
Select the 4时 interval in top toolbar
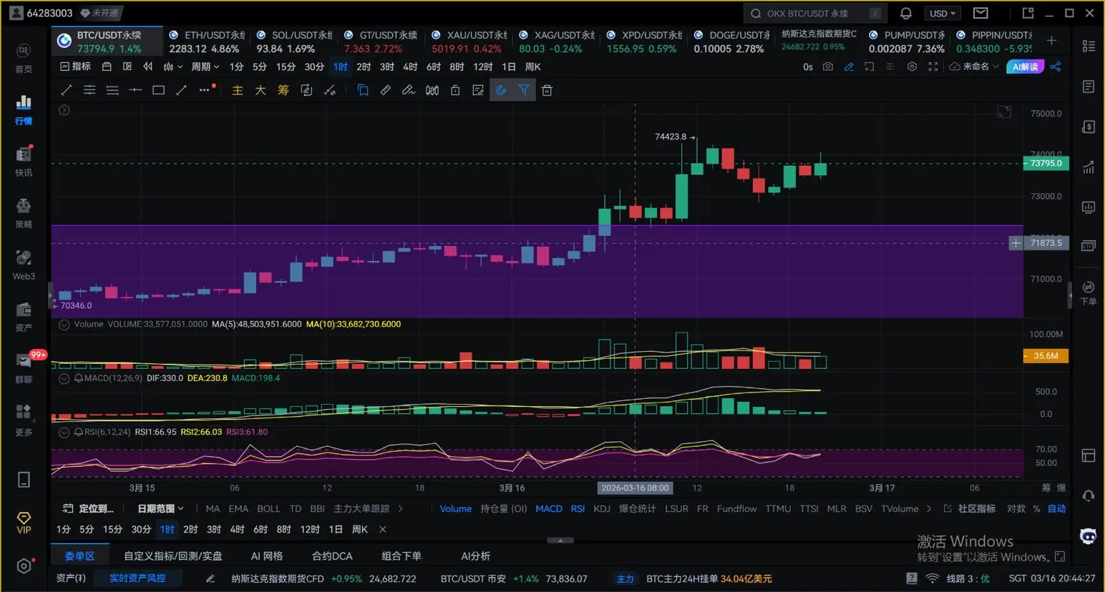[x=410, y=66]
